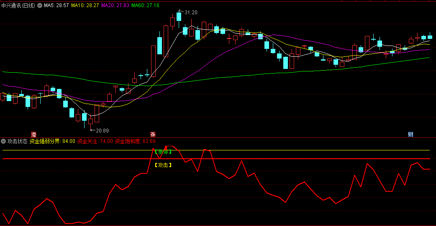Click the 资金强弱分界: 84.00 value
This screenshot has height=226, width=436.
[52, 141]
